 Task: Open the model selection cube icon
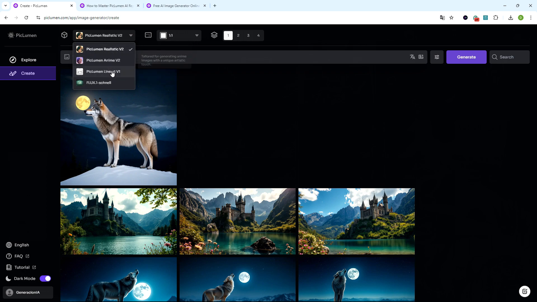tap(64, 35)
